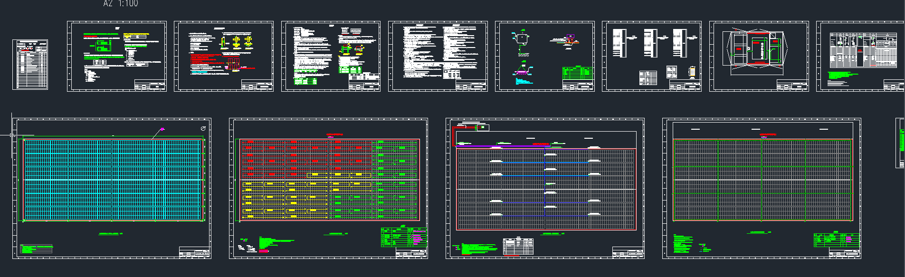The width and height of the screenshot is (905, 277).
Task: Click the cyan stepped detail on the fifth top sheet
Action: tap(522, 81)
